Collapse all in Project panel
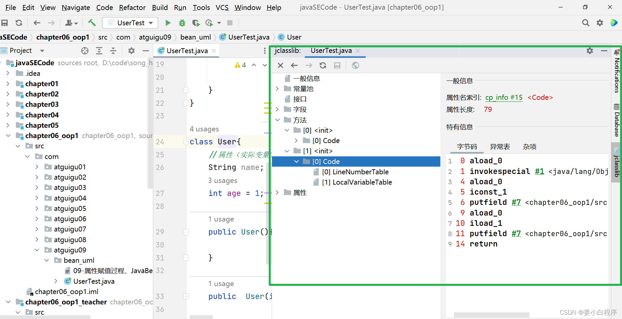 coord(113,51)
